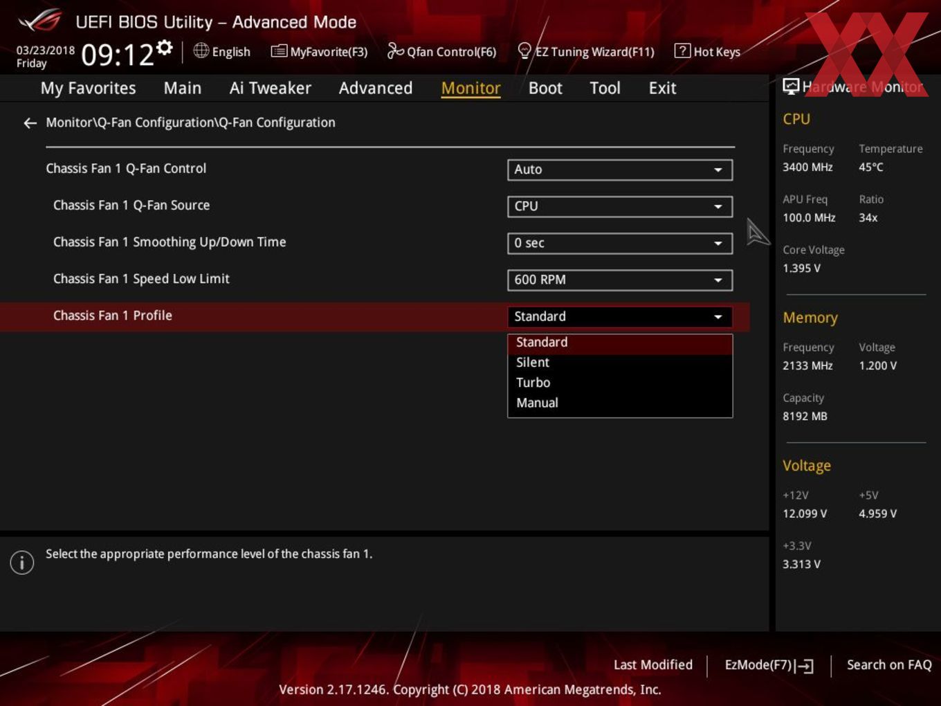Open Search on FAQ
The width and height of the screenshot is (941, 706).
pos(889,665)
